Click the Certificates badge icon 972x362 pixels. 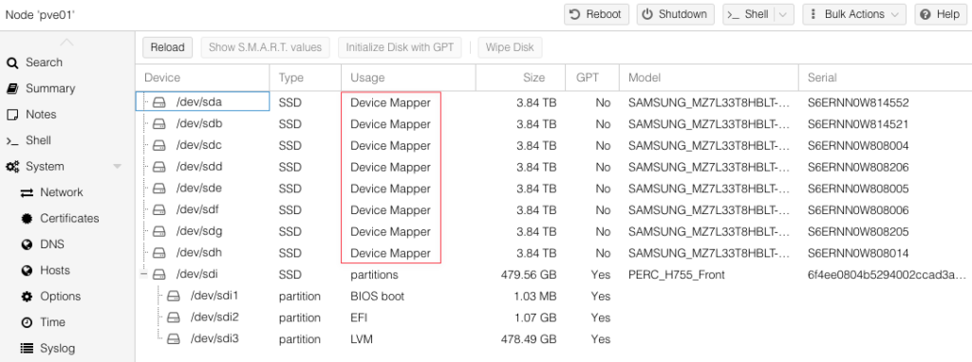[x=27, y=219]
